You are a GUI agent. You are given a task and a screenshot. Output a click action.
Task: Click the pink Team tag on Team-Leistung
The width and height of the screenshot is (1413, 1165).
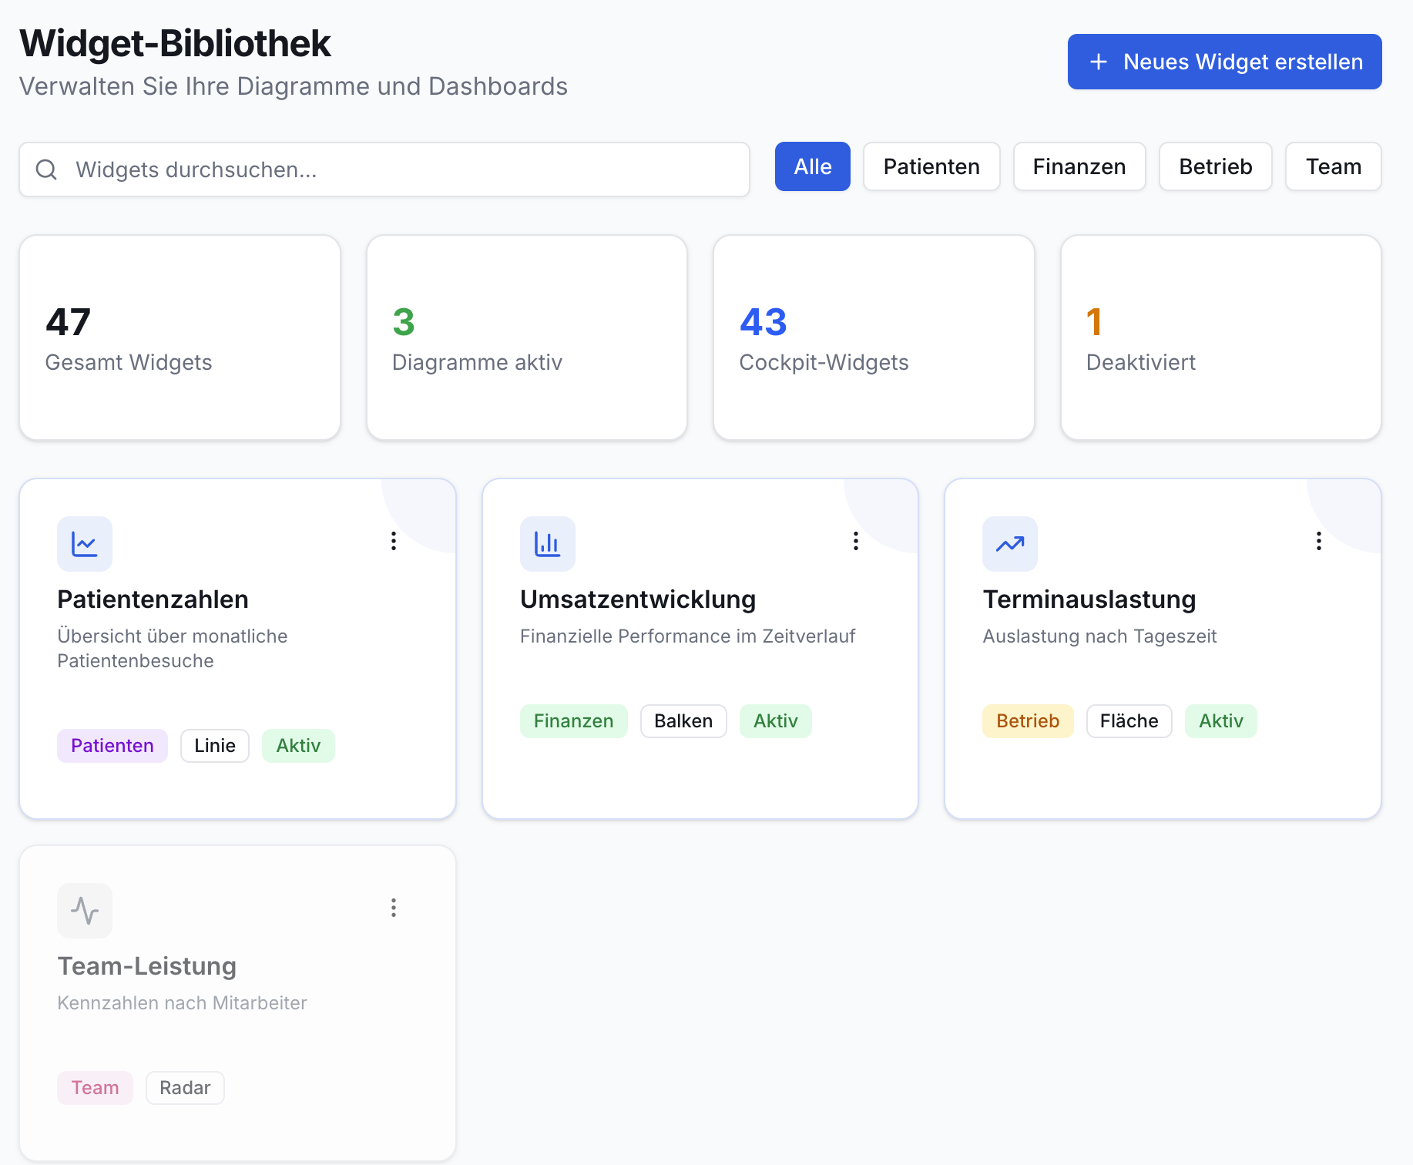point(95,1088)
